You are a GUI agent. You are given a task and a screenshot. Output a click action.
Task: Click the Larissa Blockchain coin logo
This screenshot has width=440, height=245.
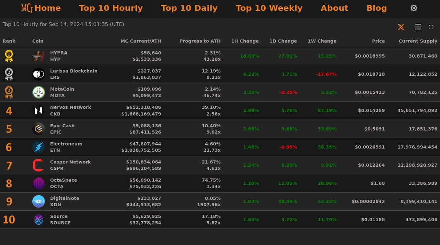pyautogui.click(x=38, y=74)
